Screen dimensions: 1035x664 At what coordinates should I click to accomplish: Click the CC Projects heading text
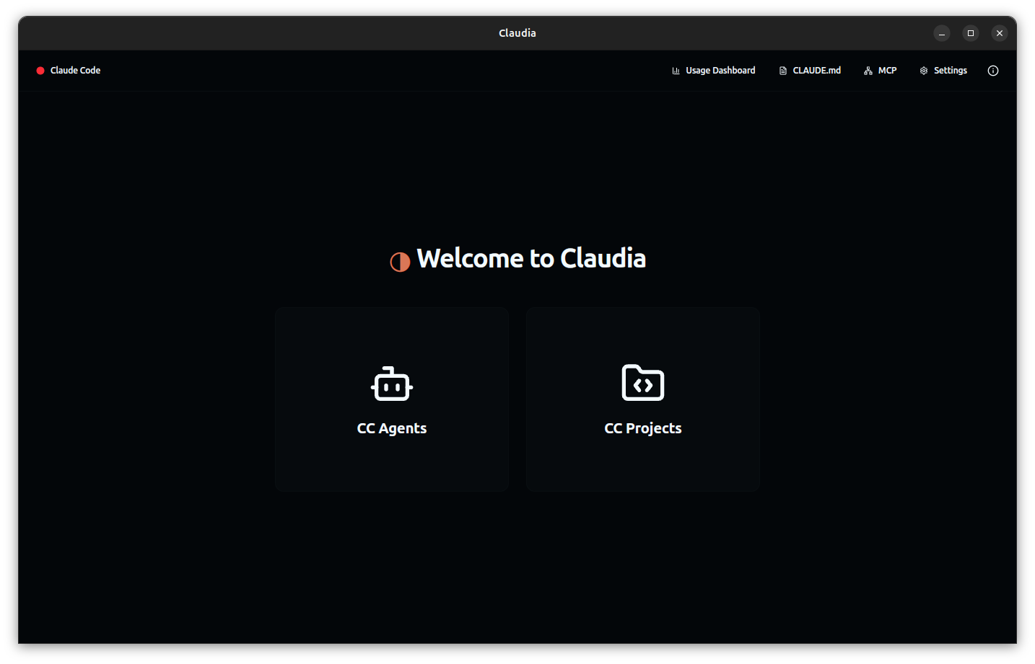tap(642, 428)
